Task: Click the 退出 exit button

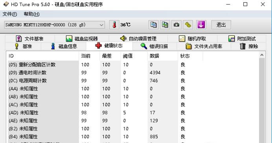Action: click(221, 25)
